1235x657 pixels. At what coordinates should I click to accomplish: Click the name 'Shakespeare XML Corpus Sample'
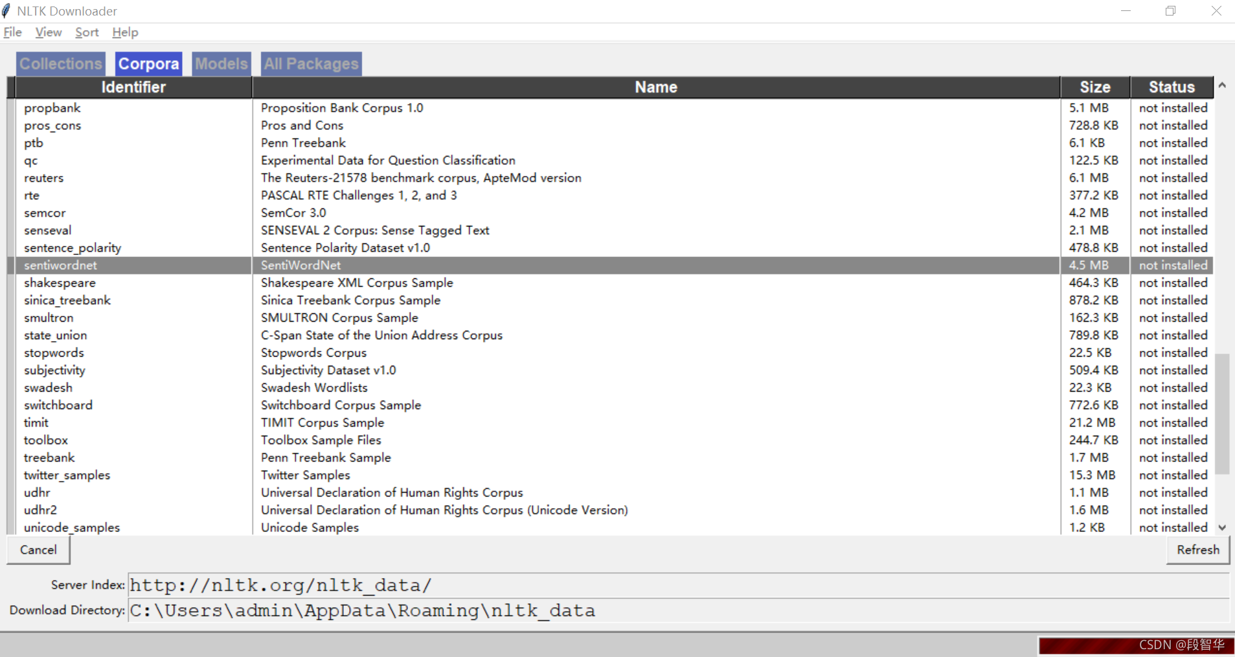pos(357,283)
